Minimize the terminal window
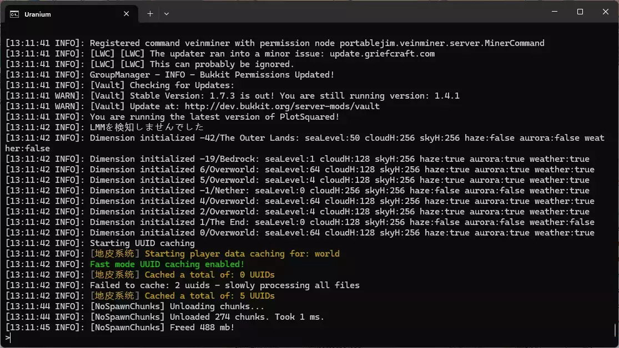The image size is (619, 348). pos(555,12)
